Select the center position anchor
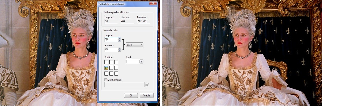This screenshot has height=106, width=340. pyautogui.click(x=111, y=68)
